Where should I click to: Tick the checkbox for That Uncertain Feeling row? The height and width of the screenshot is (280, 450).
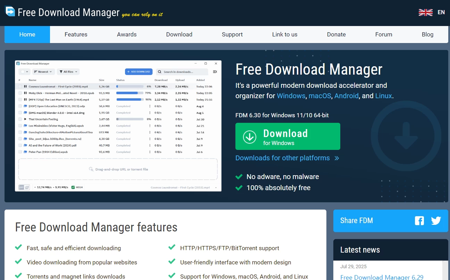pos(20,119)
